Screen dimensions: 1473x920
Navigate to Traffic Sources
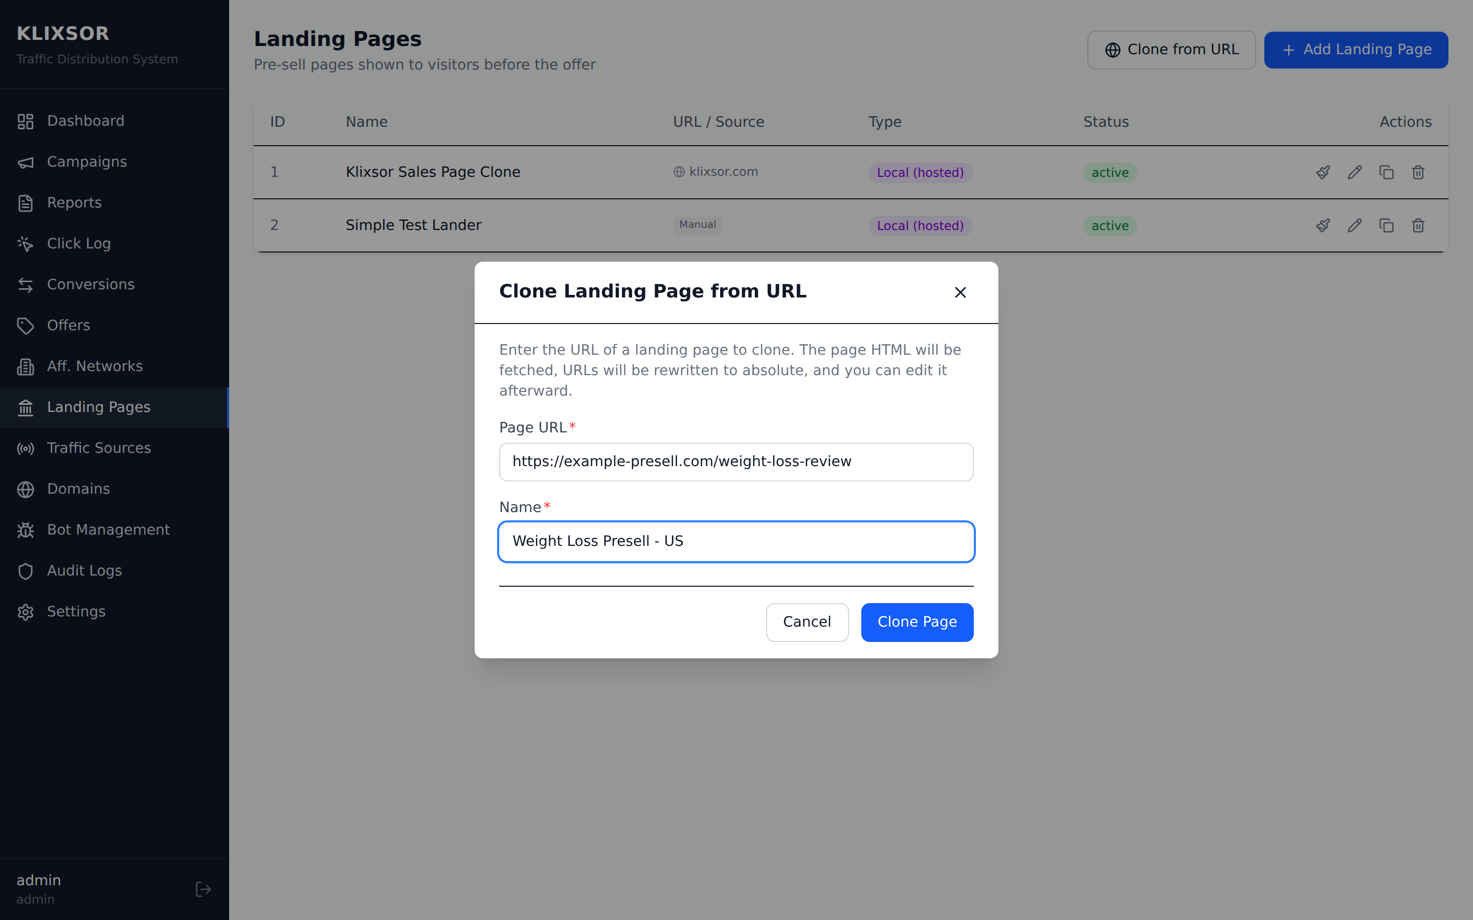click(x=99, y=448)
